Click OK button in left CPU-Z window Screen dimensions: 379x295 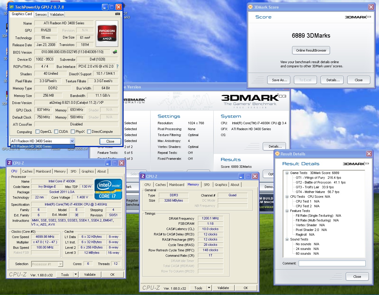tap(112, 275)
